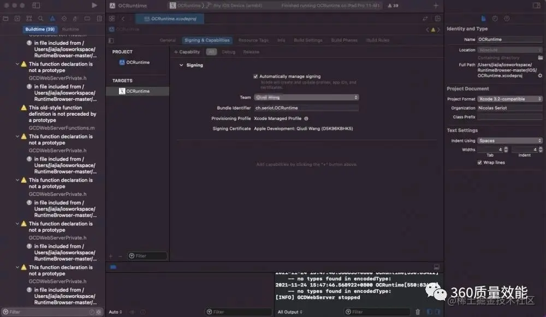The width and height of the screenshot is (546, 317).
Task: Open the Project navigator folder icon
Action: click(5, 19)
